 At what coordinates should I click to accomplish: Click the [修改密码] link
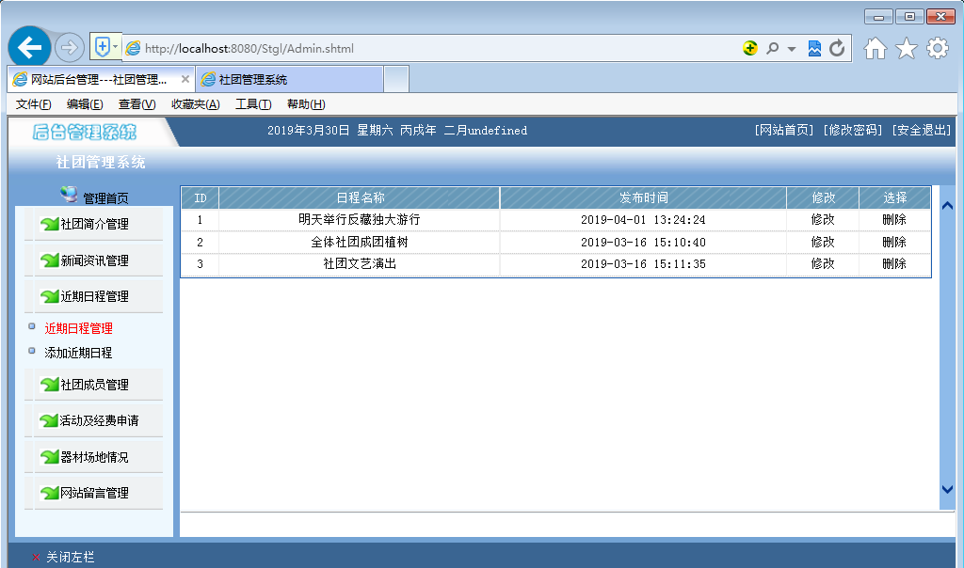coord(853,130)
